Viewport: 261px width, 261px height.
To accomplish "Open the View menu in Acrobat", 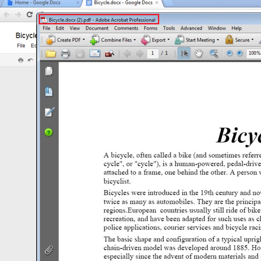I will [75, 28].
